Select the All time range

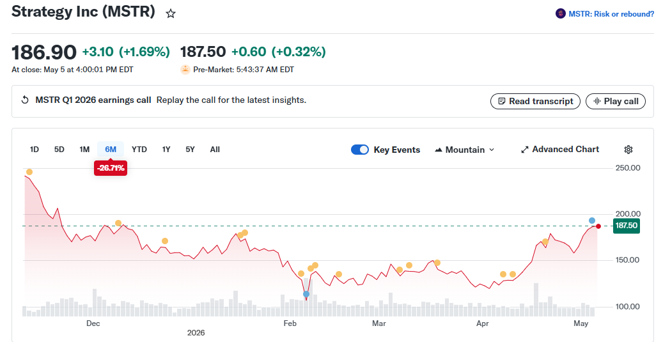tap(215, 149)
